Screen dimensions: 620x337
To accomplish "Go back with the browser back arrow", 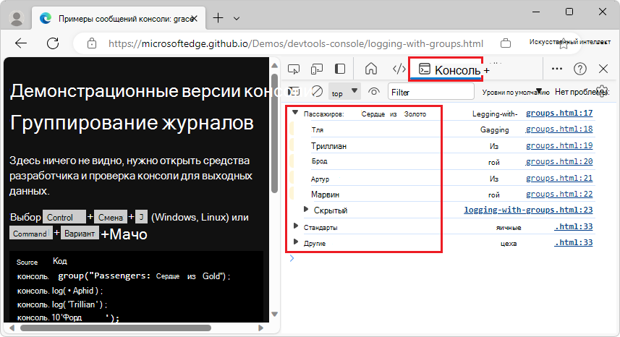I will 21,43.
